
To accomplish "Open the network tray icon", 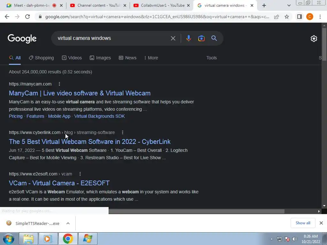I will click(279, 239).
